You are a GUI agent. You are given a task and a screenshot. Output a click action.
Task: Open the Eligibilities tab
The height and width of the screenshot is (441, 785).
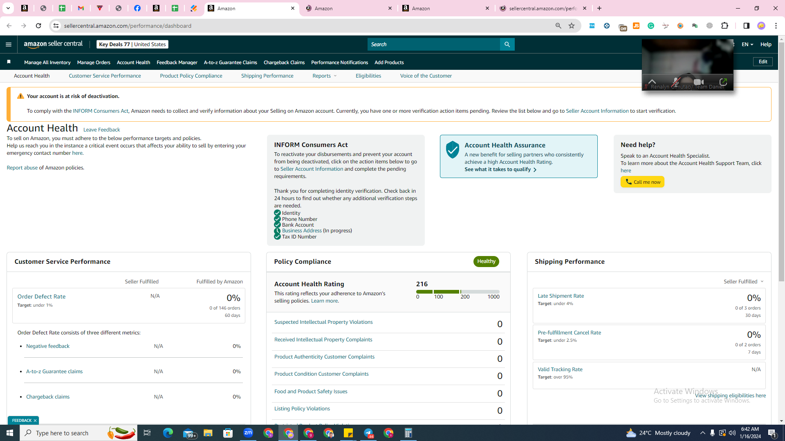pos(368,76)
